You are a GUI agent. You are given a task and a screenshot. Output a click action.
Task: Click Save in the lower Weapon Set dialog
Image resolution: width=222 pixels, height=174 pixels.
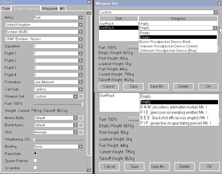pos(134,167)
